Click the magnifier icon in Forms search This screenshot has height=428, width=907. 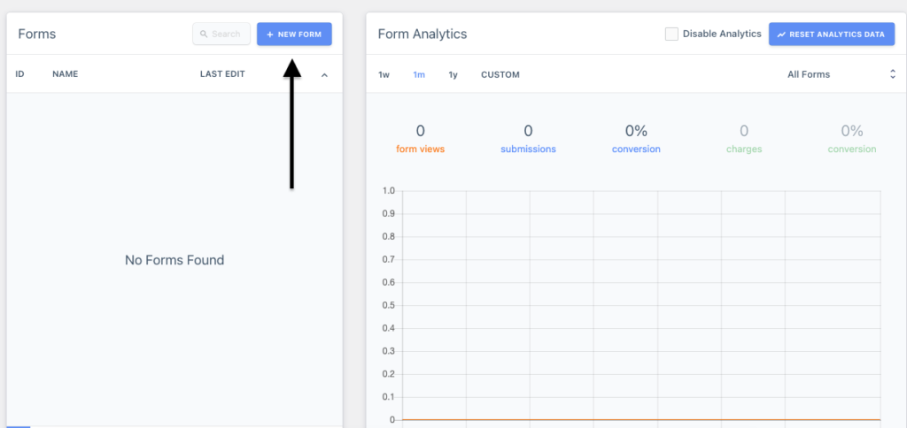pyautogui.click(x=205, y=34)
